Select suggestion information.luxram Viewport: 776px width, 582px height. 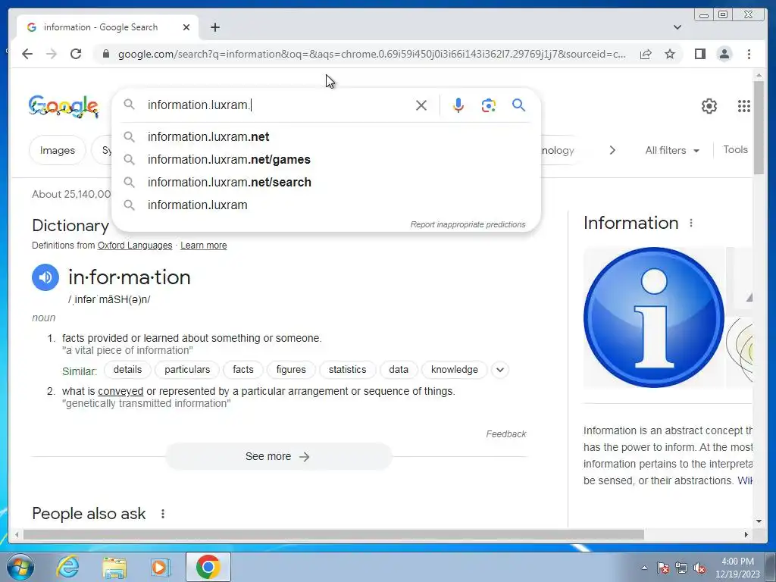[x=327, y=205]
